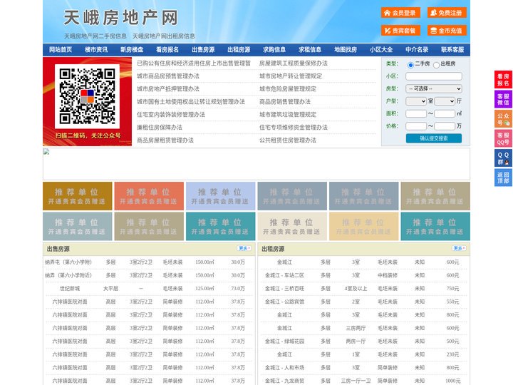This screenshot has width=513, height=385.
Task: Click the pale-yellow 推荐单位 banner tile
Action: coord(364,227)
